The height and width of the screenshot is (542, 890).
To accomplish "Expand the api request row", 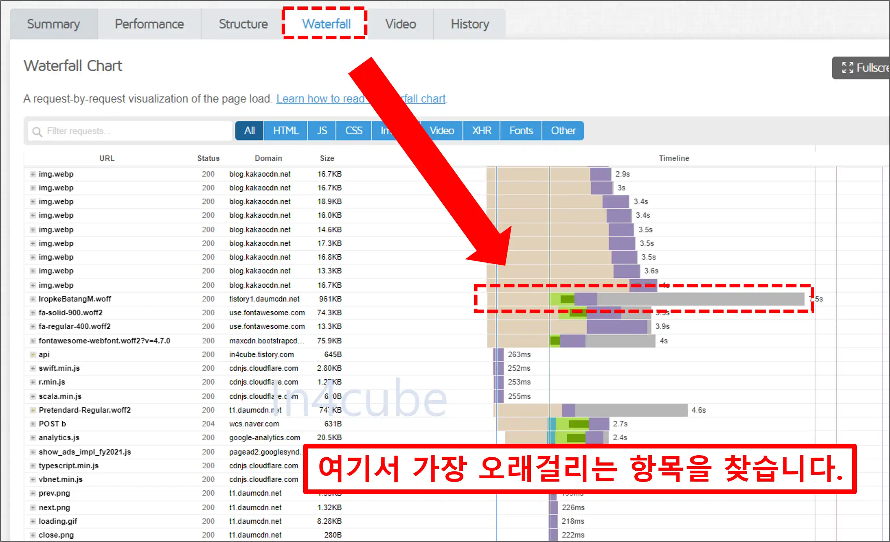I will [33, 355].
